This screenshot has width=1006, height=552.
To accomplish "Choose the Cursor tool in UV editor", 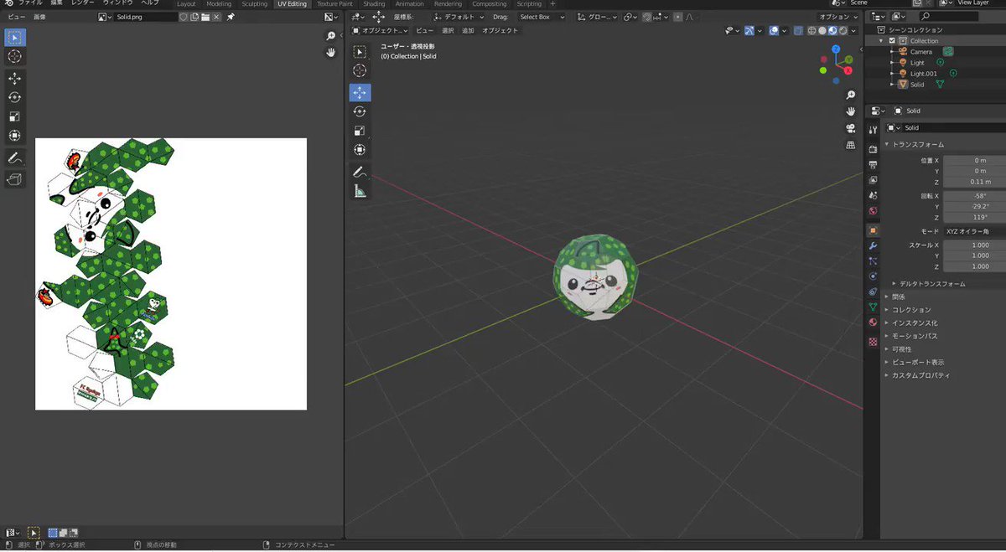I will tap(14, 56).
